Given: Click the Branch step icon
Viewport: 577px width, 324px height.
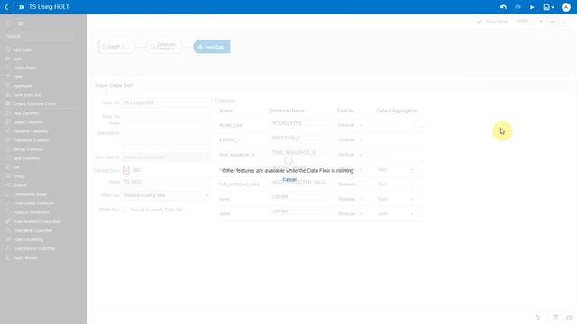Looking at the screenshot, I should 8,185.
